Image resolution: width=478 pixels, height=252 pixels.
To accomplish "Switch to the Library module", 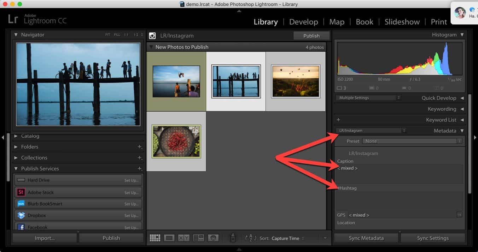I will (266, 22).
